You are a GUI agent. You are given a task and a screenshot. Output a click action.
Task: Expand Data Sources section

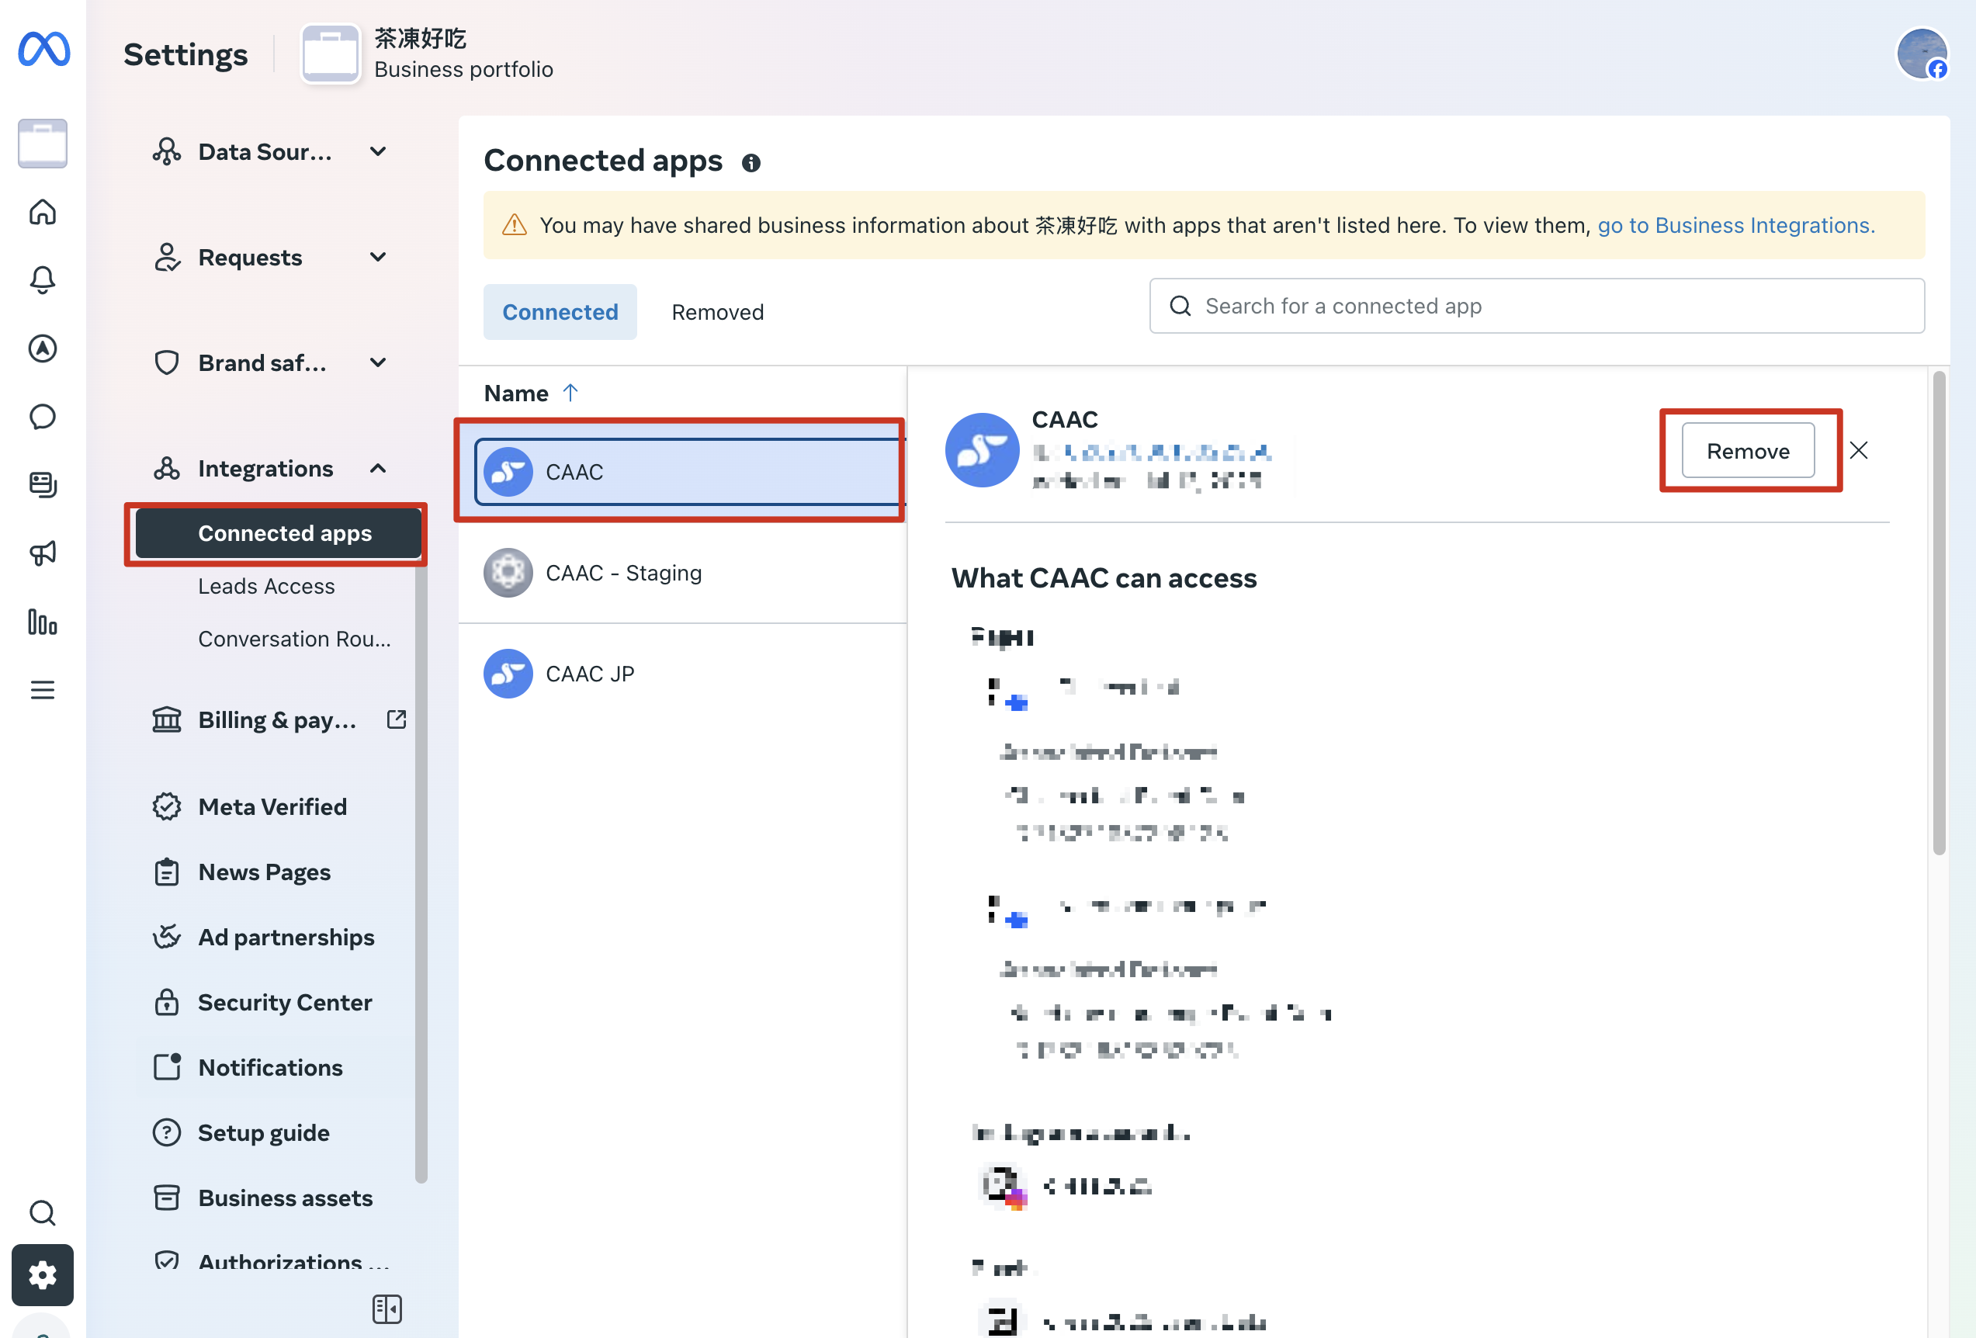[270, 152]
